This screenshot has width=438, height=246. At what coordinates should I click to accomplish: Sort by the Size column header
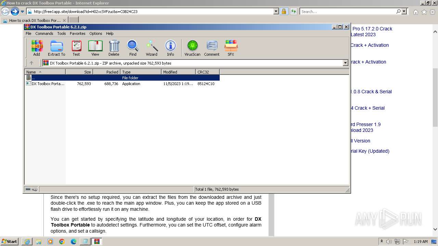pyautogui.click(x=79, y=72)
